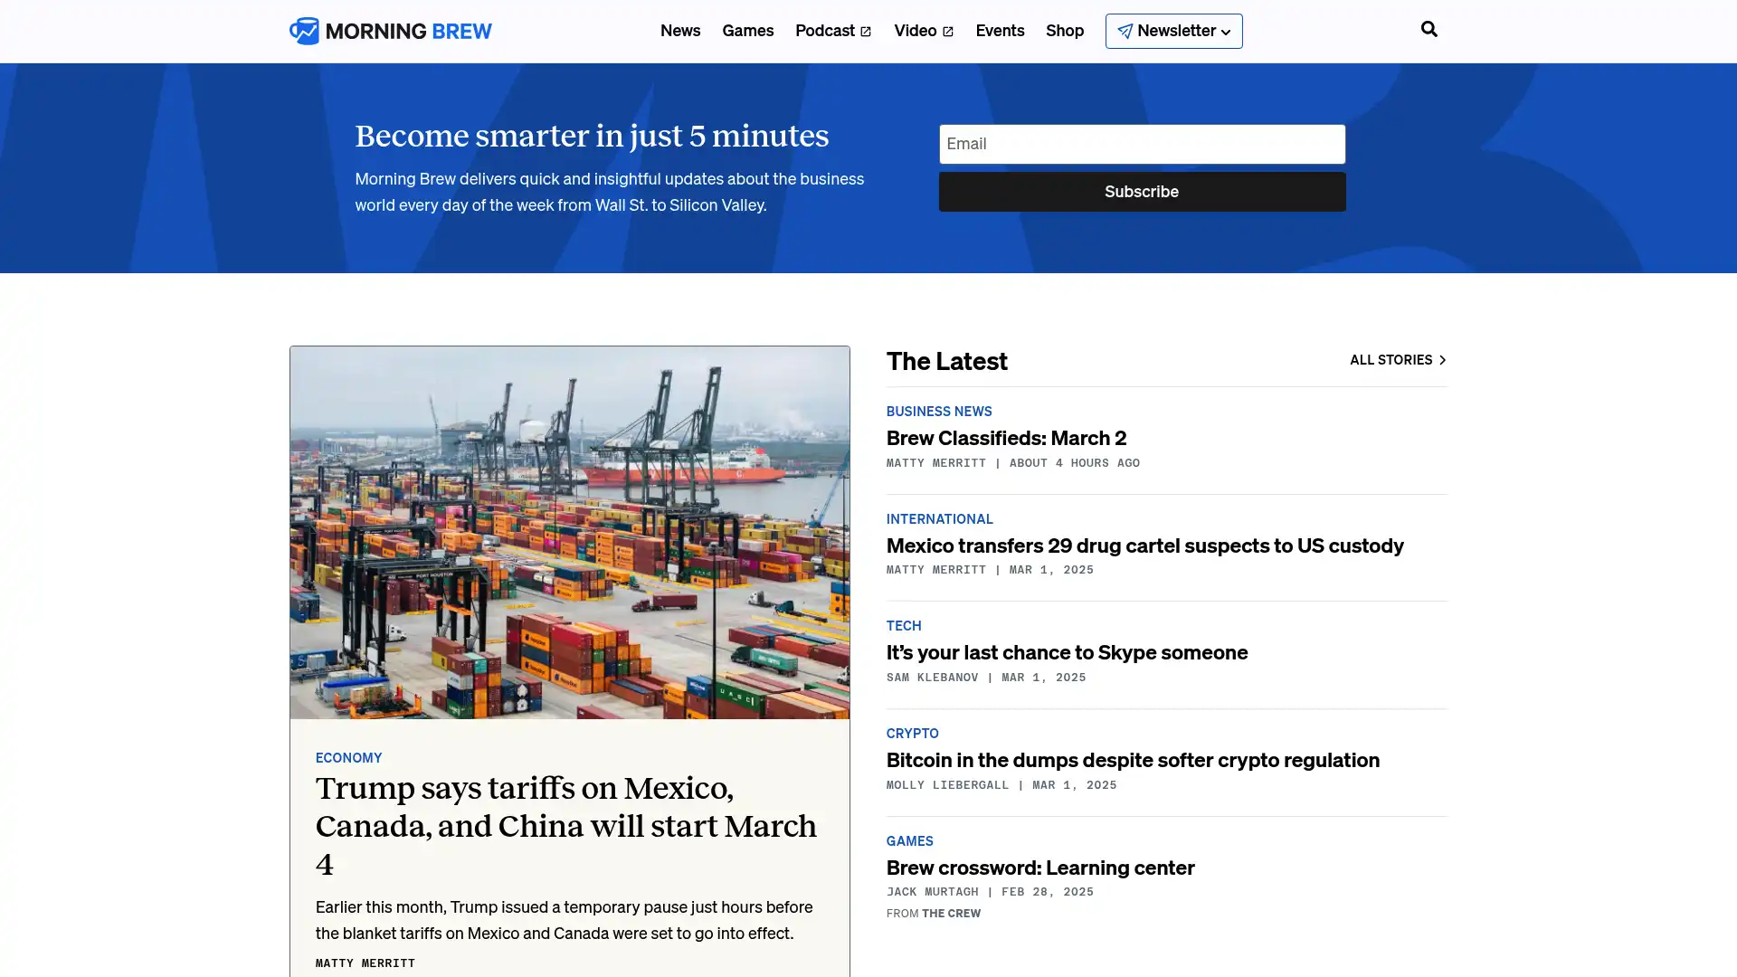Open Brew crossword: Learning center

tap(1040, 868)
